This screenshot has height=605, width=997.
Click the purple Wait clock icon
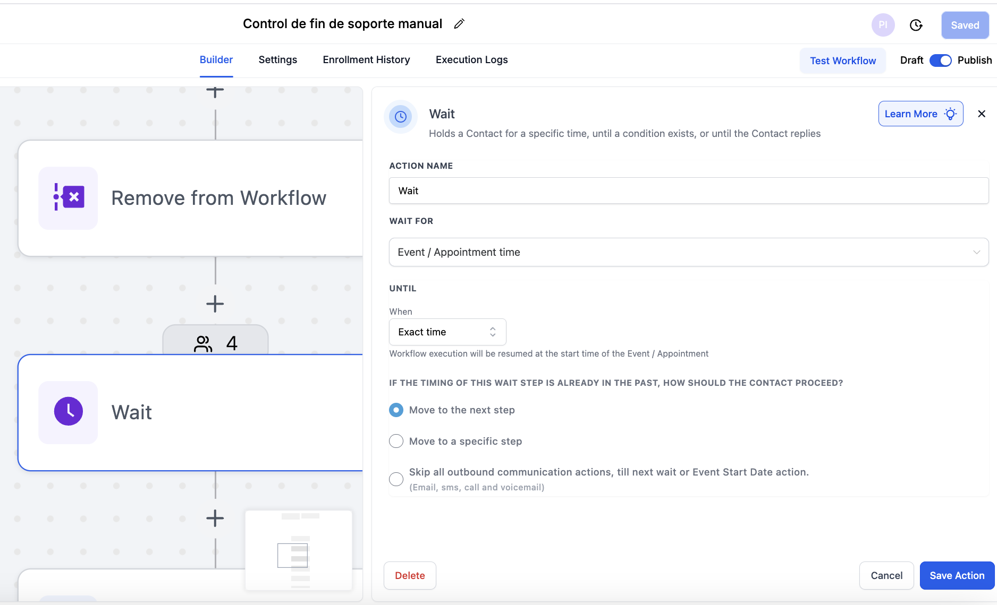[68, 412]
